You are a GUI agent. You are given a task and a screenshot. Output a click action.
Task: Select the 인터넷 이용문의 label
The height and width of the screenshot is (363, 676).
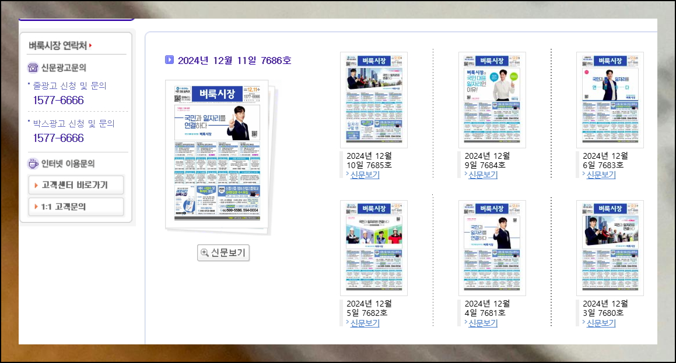[x=68, y=163]
